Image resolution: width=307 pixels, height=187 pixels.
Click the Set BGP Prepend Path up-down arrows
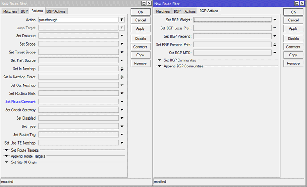[275, 44]
